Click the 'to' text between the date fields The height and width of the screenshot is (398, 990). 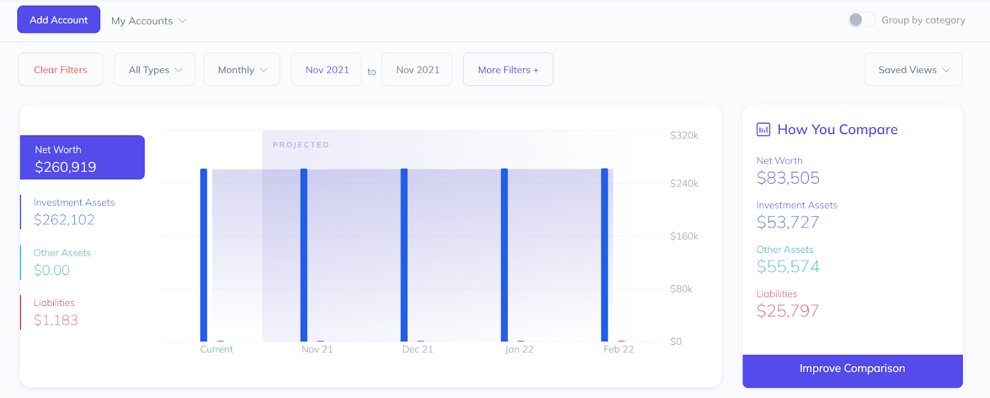point(371,72)
